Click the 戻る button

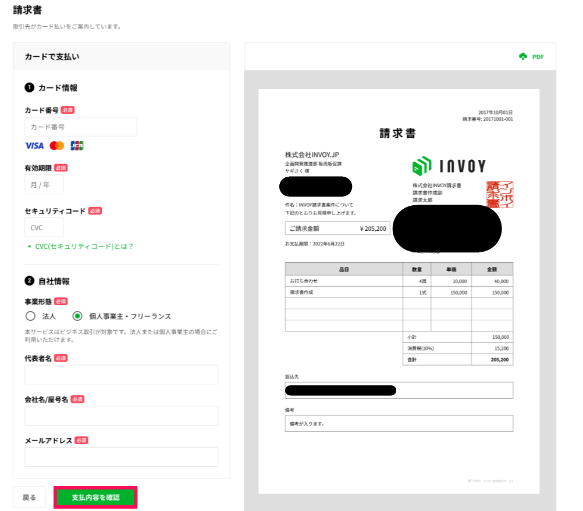point(29,497)
